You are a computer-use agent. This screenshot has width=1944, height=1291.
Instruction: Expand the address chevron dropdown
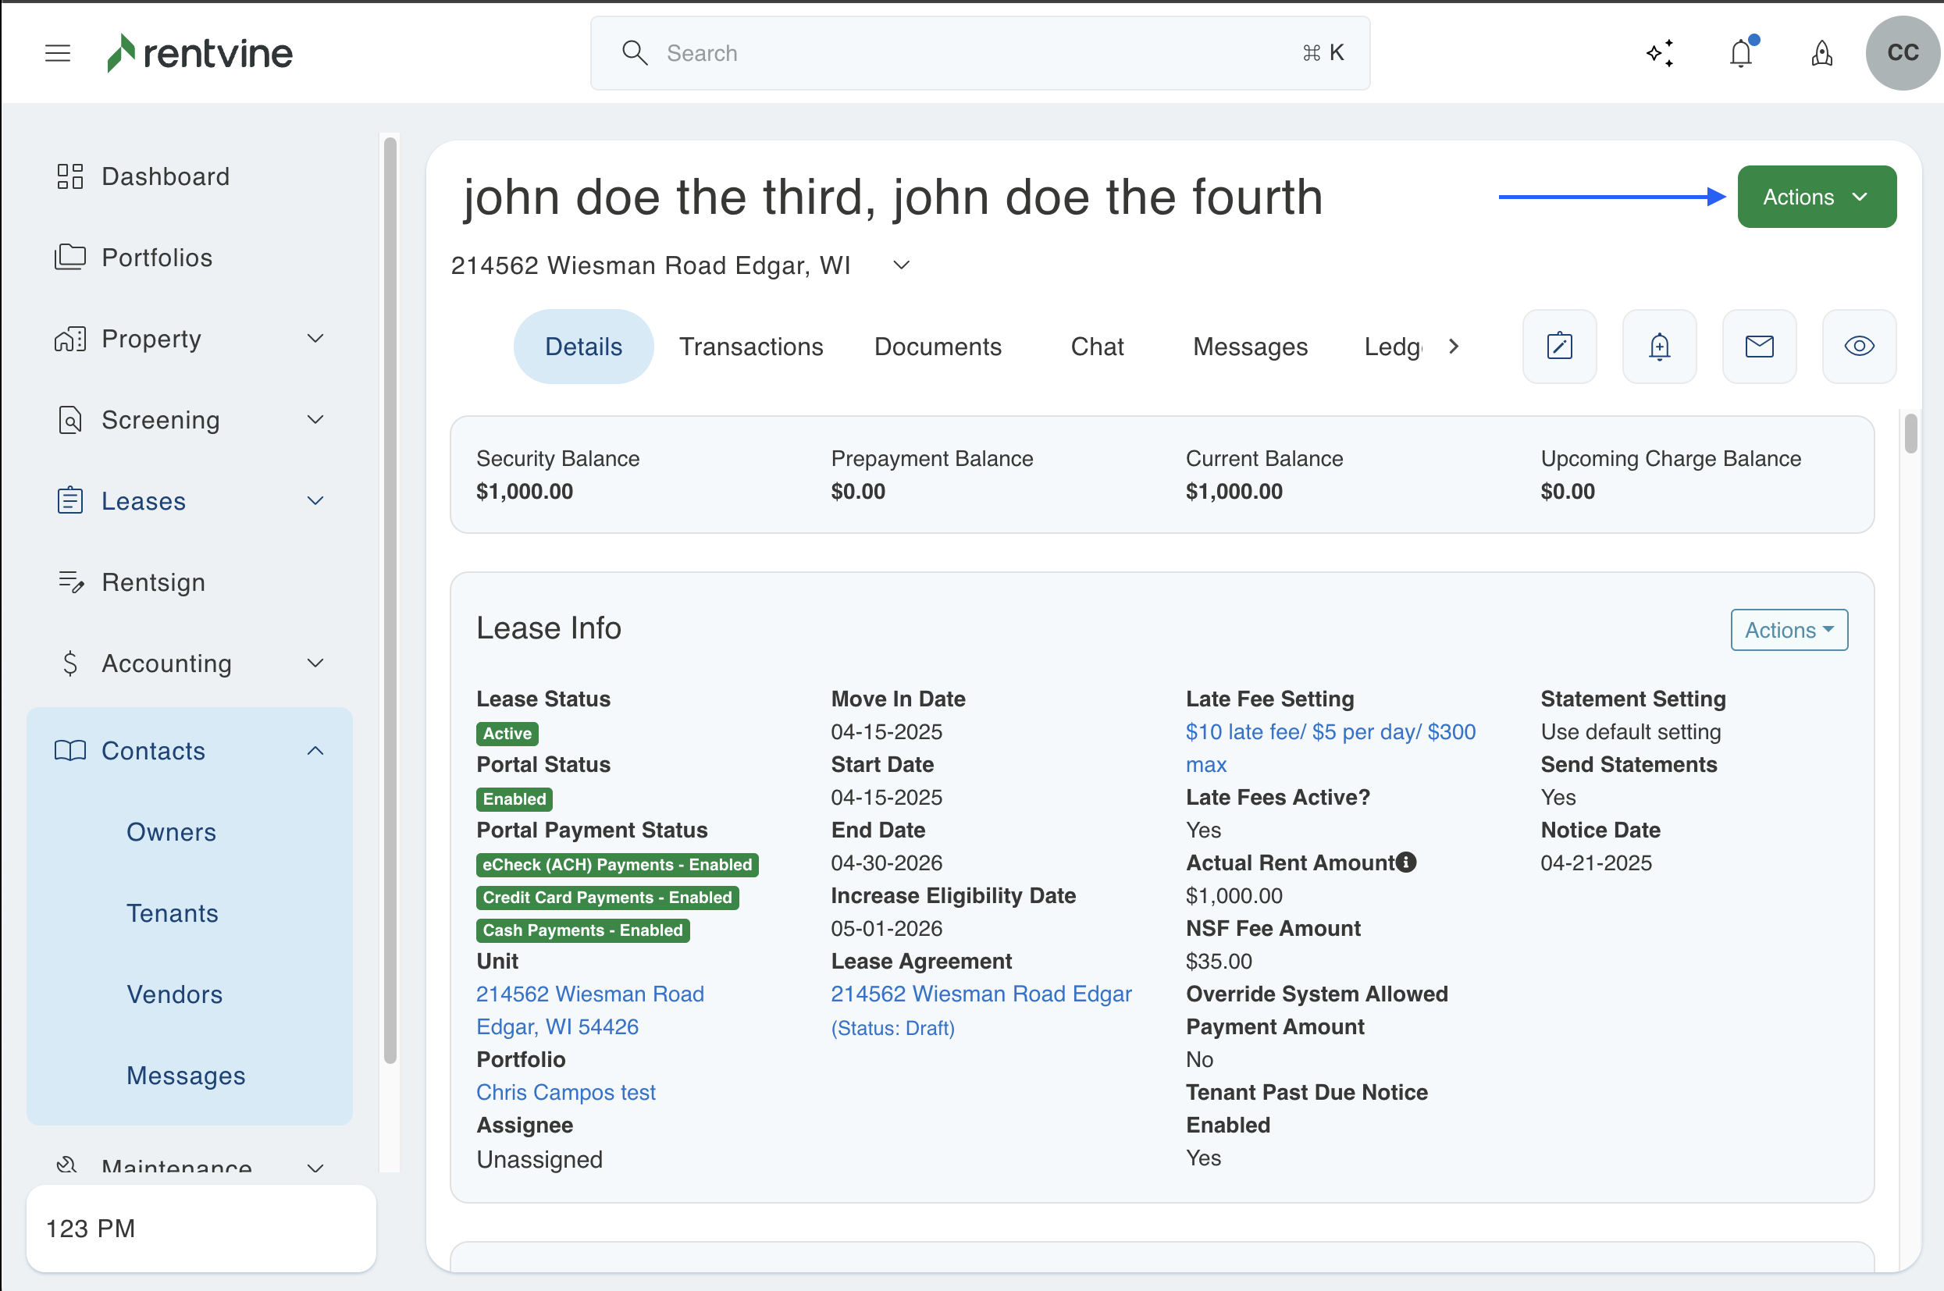point(902,265)
